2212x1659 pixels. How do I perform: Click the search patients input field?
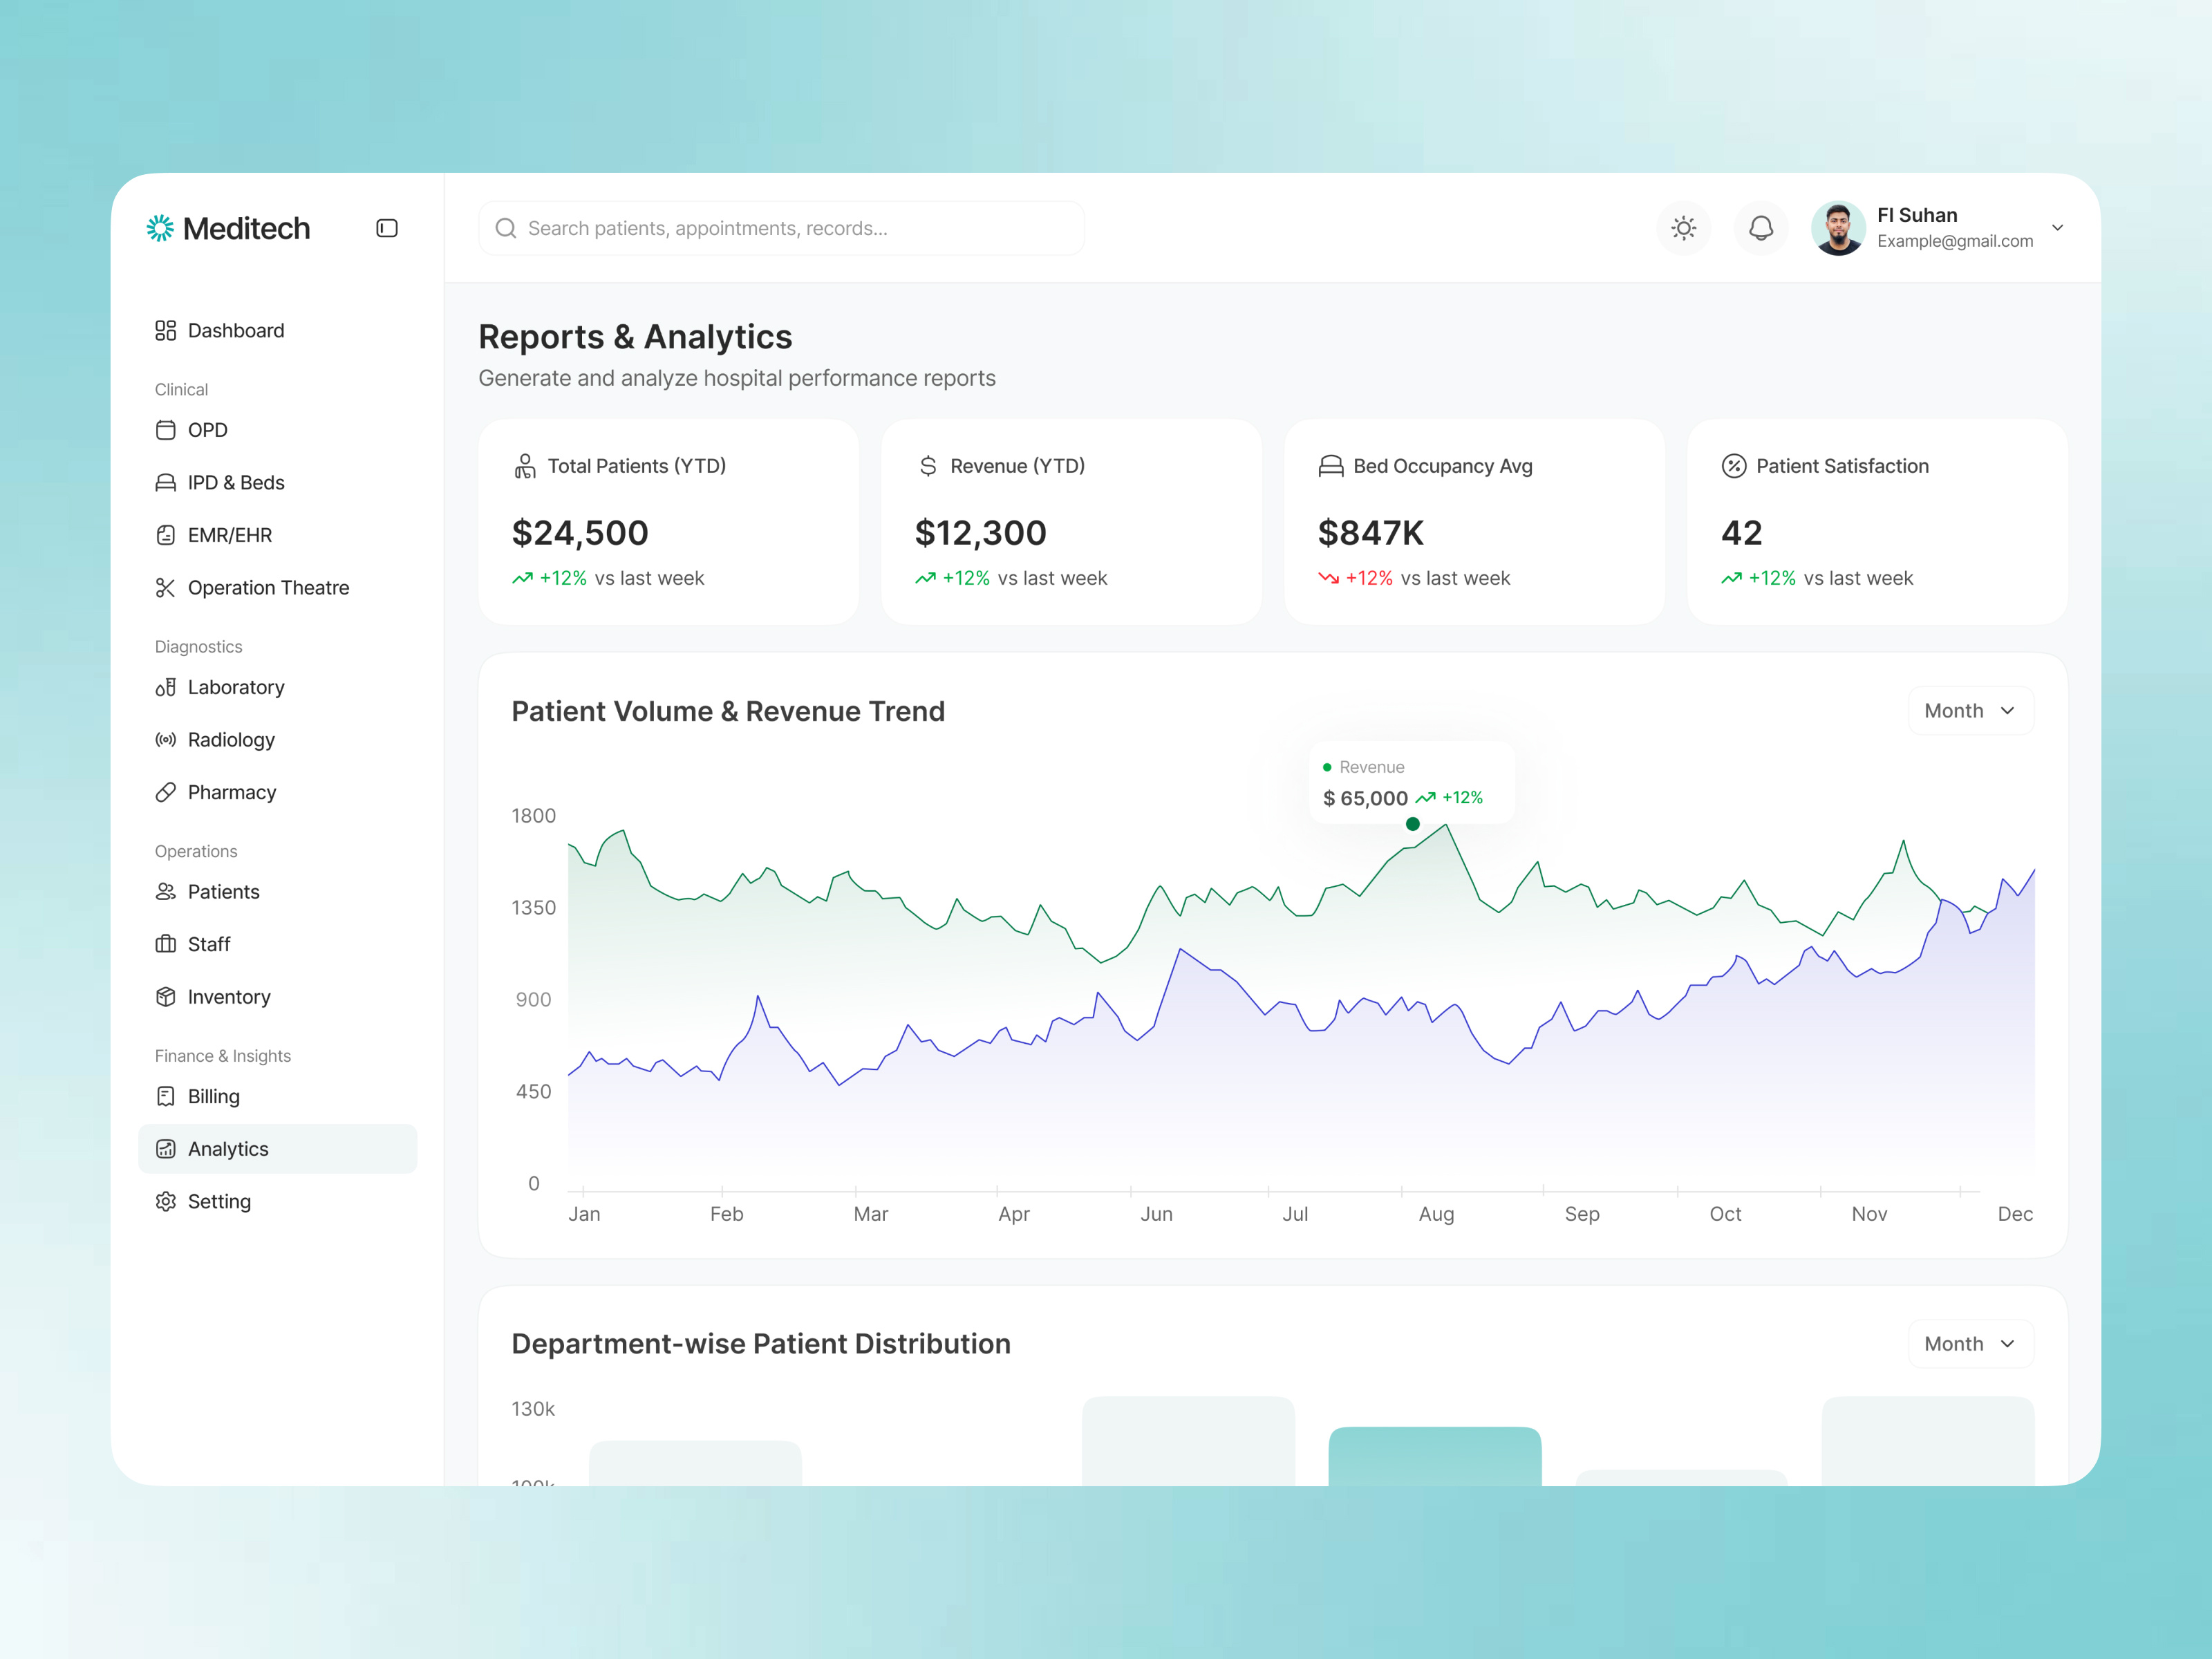tap(781, 228)
